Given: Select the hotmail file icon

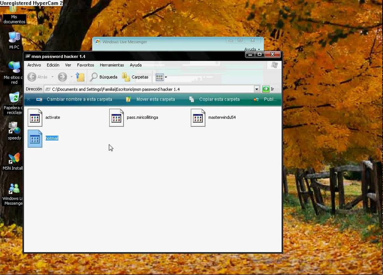Looking at the screenshot, I should [x=35, y=139].
